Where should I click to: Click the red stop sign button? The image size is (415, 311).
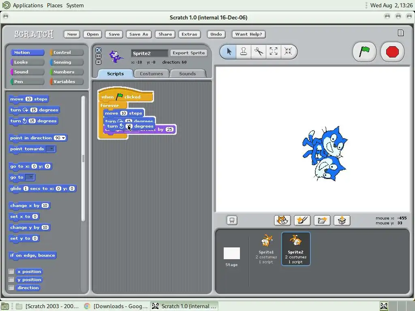[392, 51]
